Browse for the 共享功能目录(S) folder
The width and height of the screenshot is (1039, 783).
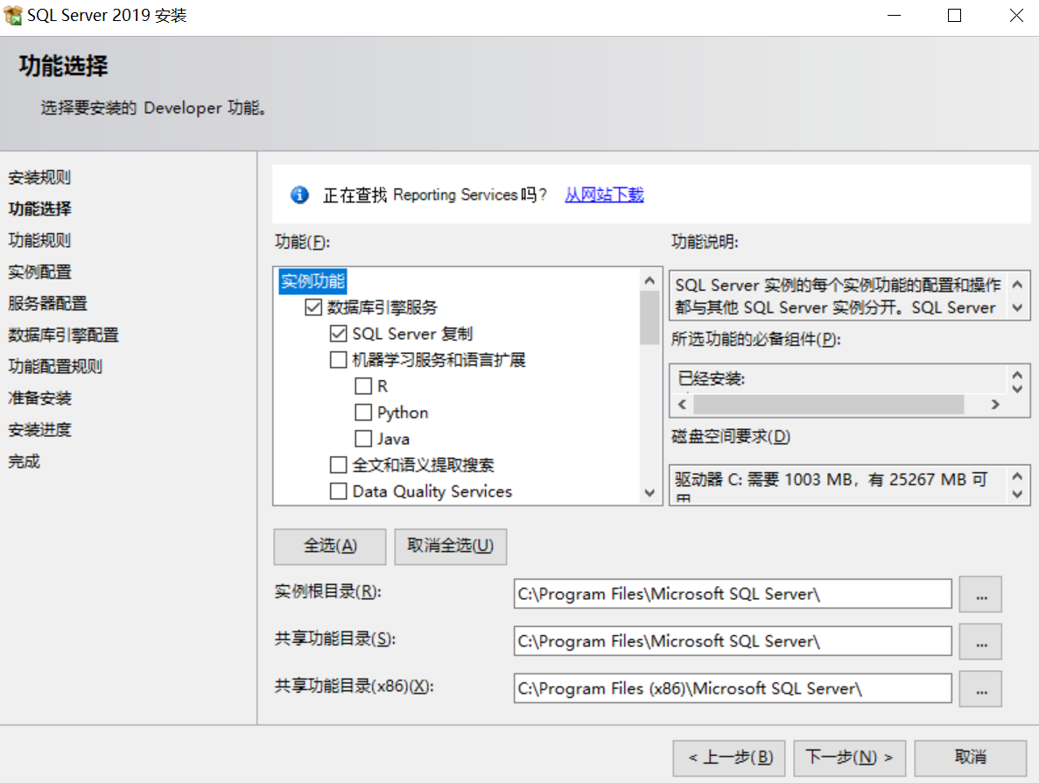[x=980, y=641]
